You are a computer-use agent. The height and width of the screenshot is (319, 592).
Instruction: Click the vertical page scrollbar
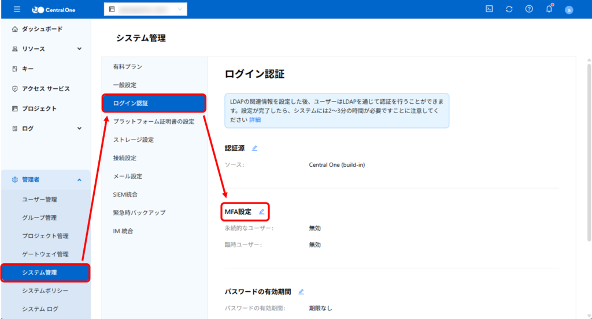[x=589, y=150]
